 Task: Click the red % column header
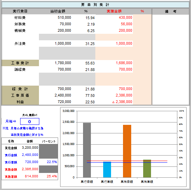[x=142, y=11]
